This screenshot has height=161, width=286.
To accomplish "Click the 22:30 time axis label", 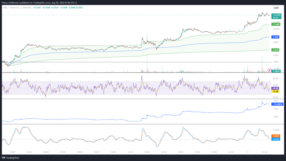I will [x=231, y=152].
